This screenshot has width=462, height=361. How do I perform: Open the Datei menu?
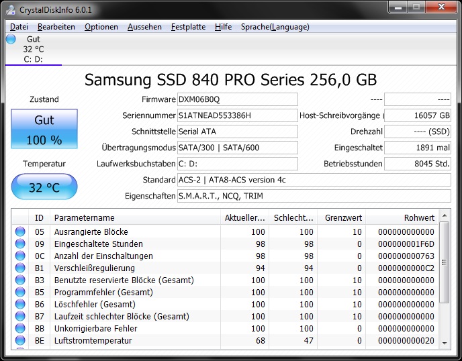[19, 27]
